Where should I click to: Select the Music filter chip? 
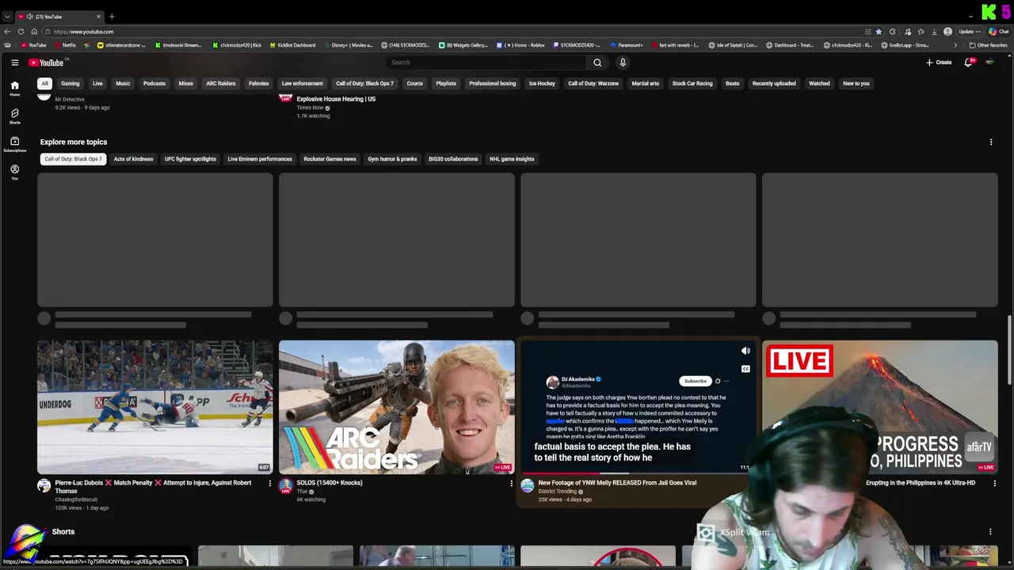[x=123, y=83]
